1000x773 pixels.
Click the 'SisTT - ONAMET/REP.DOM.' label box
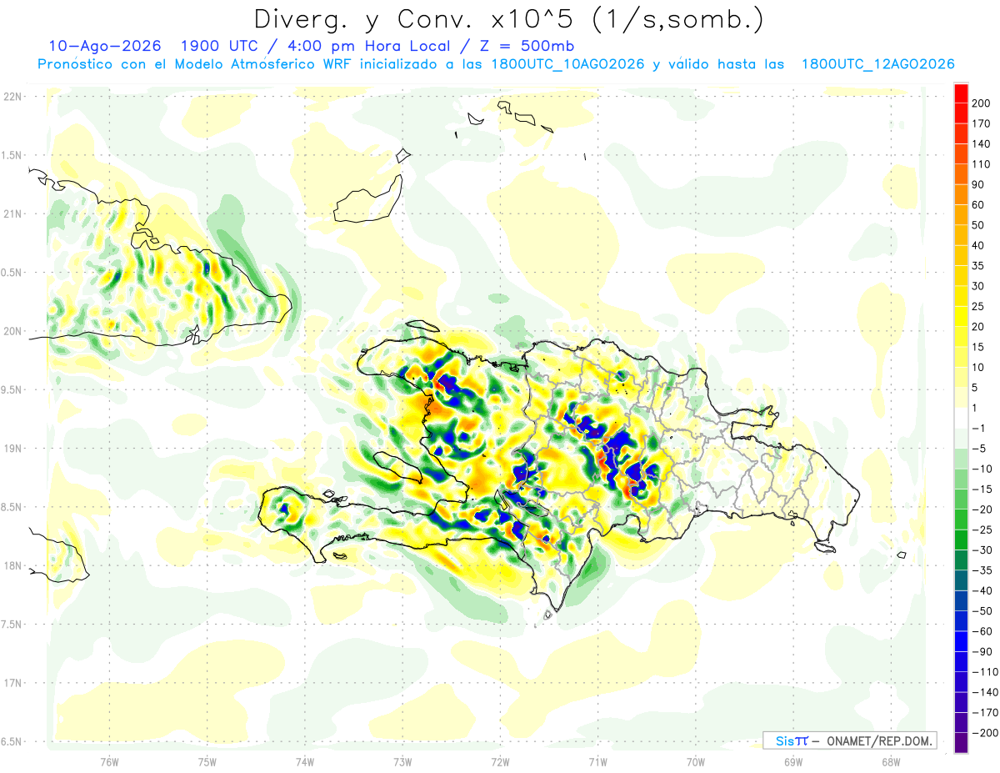click(850, 740)
